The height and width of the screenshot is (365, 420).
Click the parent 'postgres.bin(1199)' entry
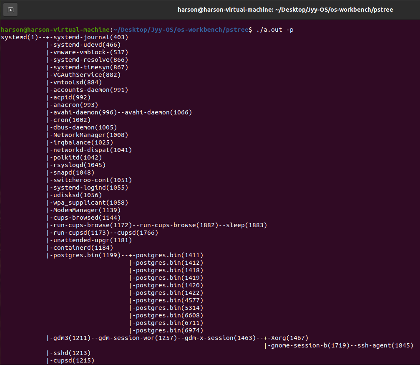point(87,255)
